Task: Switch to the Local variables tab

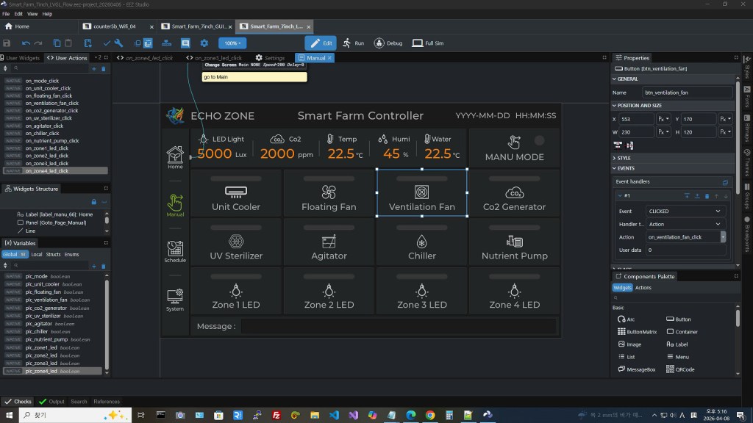Action: [x=36, y=254]
